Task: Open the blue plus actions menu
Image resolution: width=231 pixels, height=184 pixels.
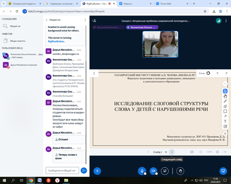Action: tap(97, 171)
